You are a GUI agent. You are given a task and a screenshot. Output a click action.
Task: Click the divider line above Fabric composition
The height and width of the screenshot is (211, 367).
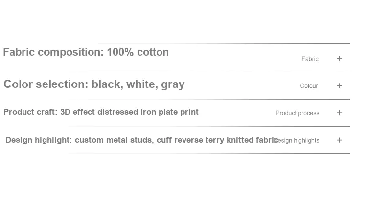[x=224, y=43]
